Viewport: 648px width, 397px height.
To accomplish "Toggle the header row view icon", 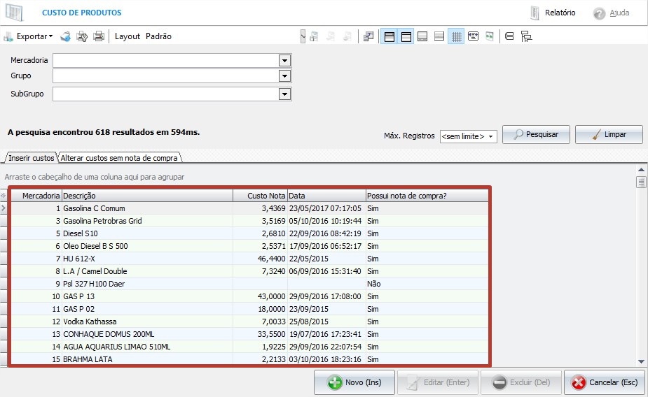I will [x=406, y=36].
